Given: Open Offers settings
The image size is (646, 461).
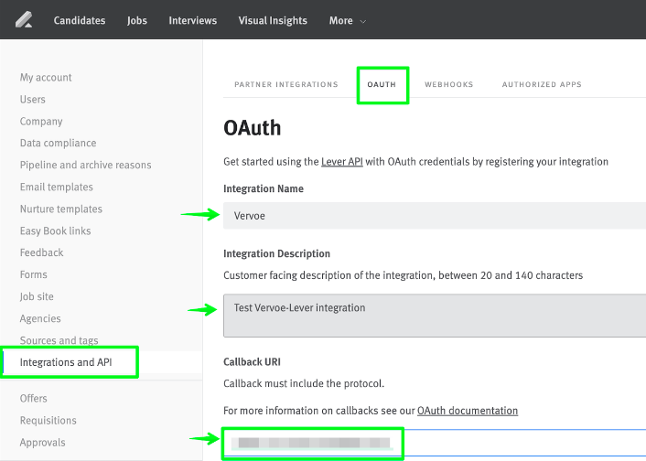Looking at the screenshot, I should [33, 399].
